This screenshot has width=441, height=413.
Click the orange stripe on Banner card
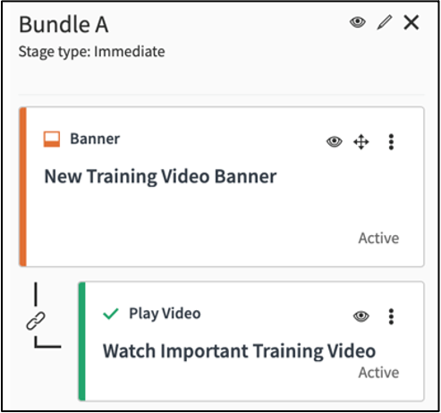click(x=23, y=187)
